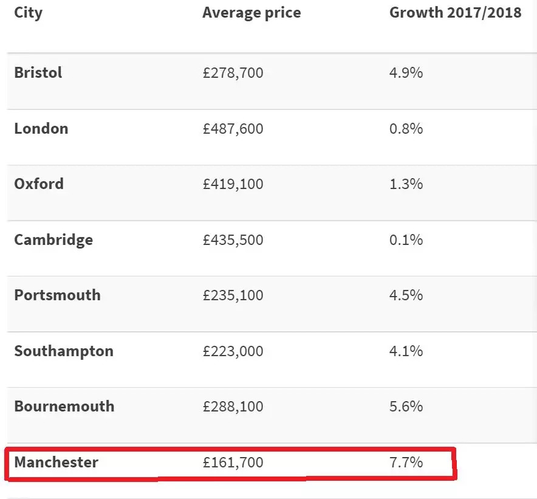Click London's 0.8% growth value
Image resolution: width=537 pixels, height=499 pixels.
pyautogui.click(x=406, y=129)
